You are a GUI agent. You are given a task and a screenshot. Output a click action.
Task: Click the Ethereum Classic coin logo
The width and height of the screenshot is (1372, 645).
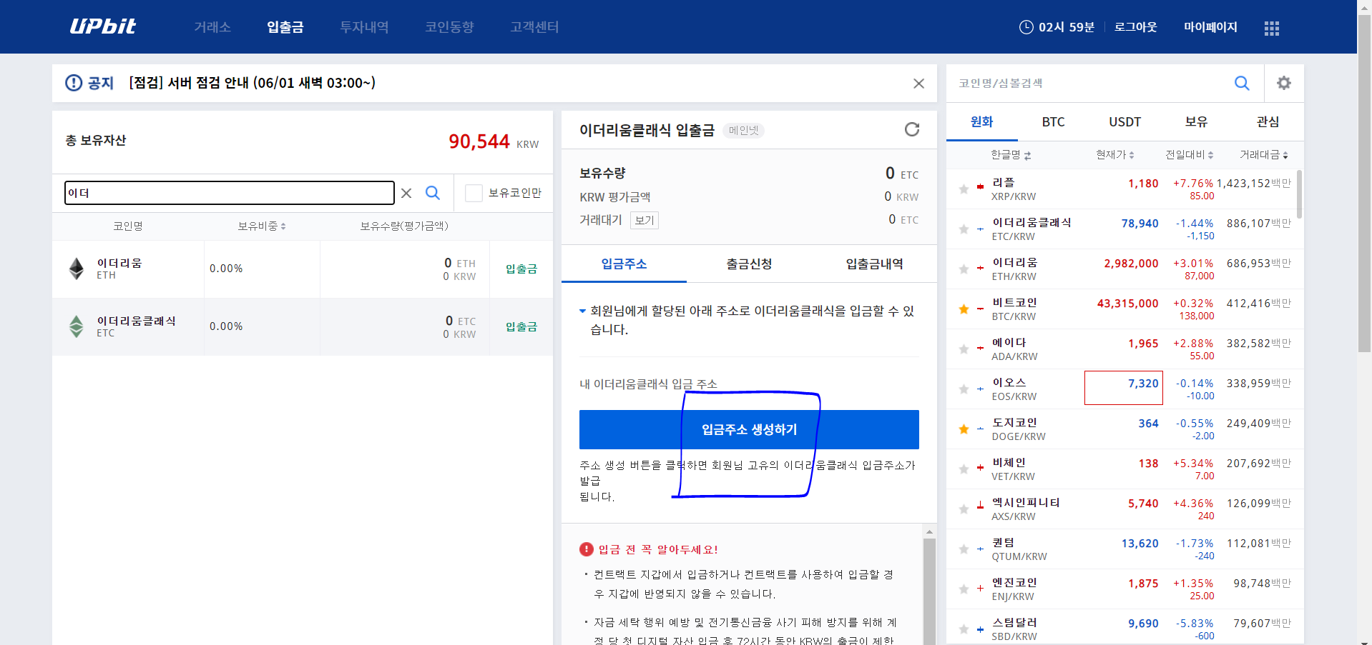click(77, 326)
